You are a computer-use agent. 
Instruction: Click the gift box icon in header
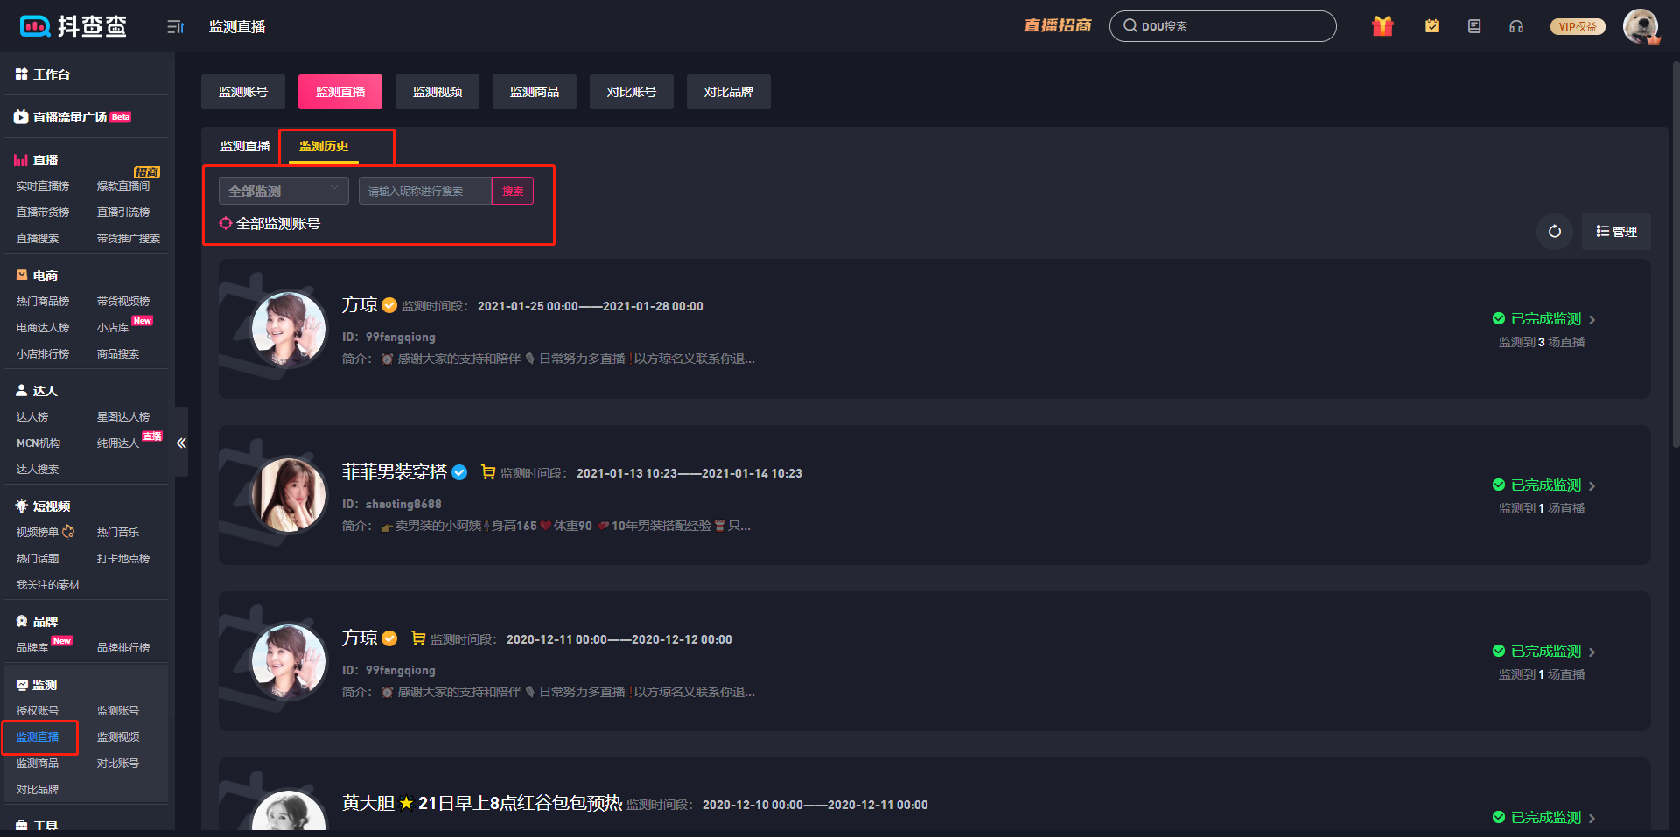tap(1382, 26)
